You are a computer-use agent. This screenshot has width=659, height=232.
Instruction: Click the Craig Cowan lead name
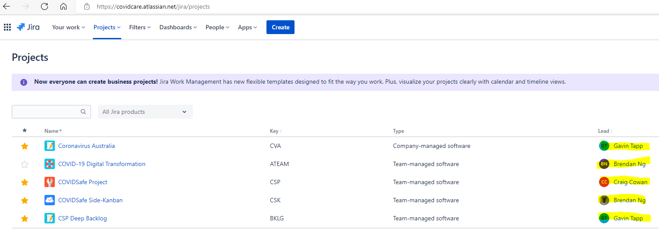[x=630, y=182]
